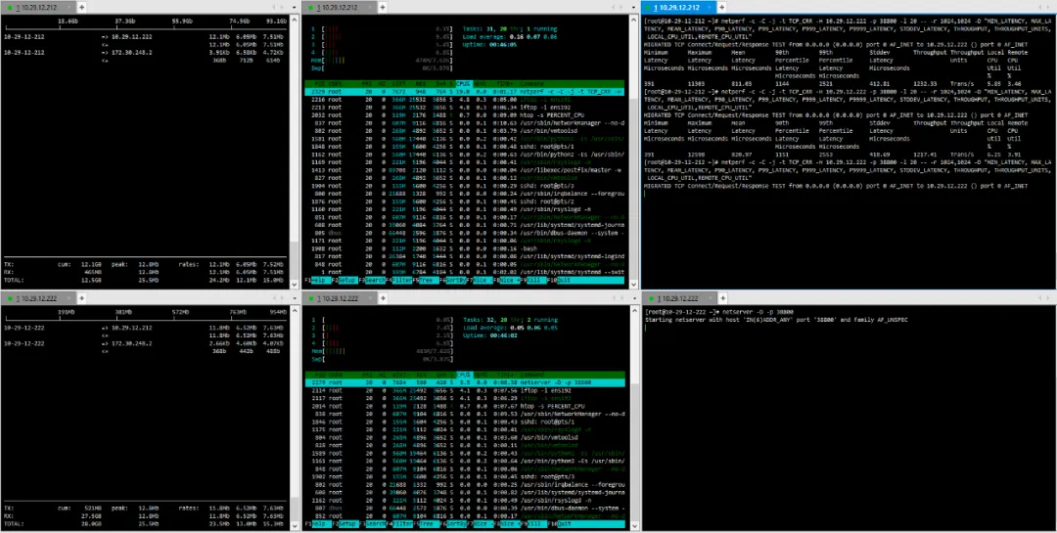This screenshot has width=1057, height=533.
Task: Click 172.30.248.2 host in iftop 10.29.12.222
Action: (x=131, y=343)
